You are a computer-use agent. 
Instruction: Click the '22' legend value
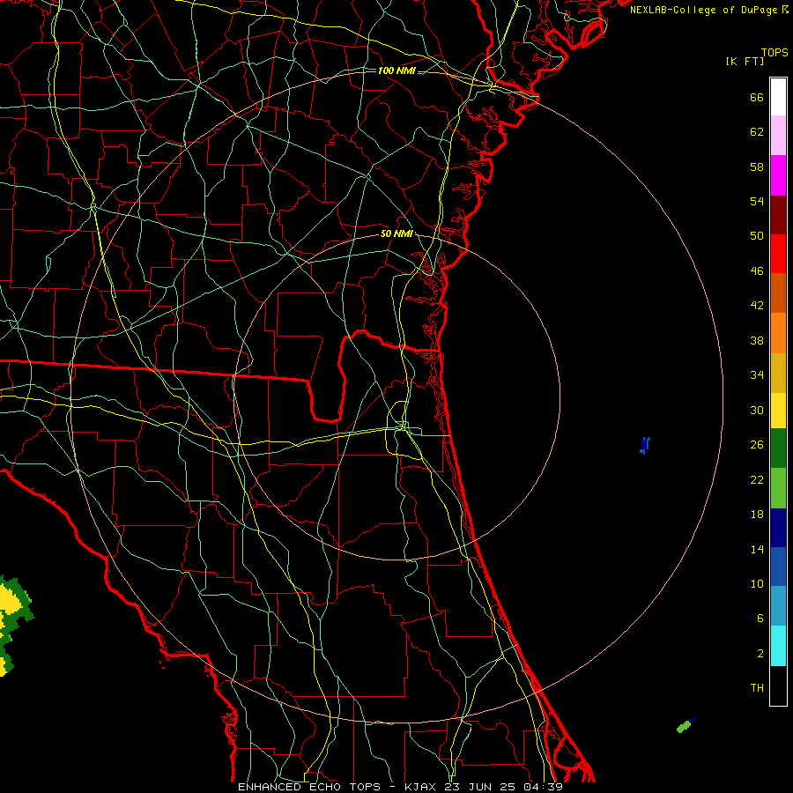pos(757,480)
